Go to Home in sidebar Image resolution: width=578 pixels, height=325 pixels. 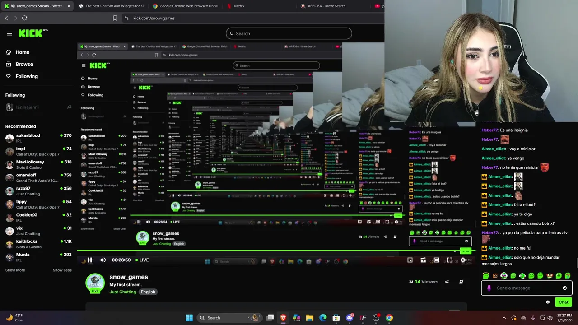[18, 52]
